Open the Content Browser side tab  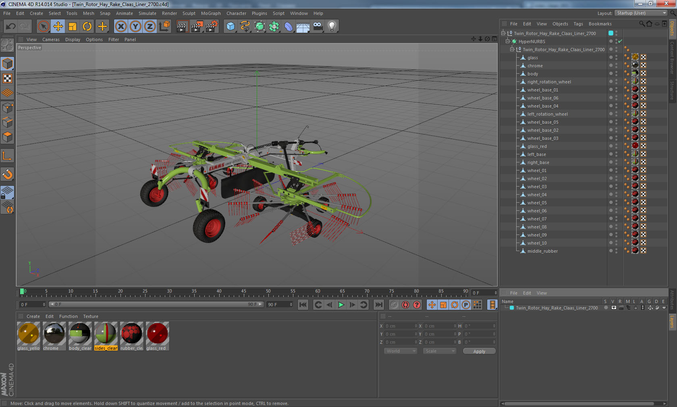pyautogui.click(x=672, y=57)
